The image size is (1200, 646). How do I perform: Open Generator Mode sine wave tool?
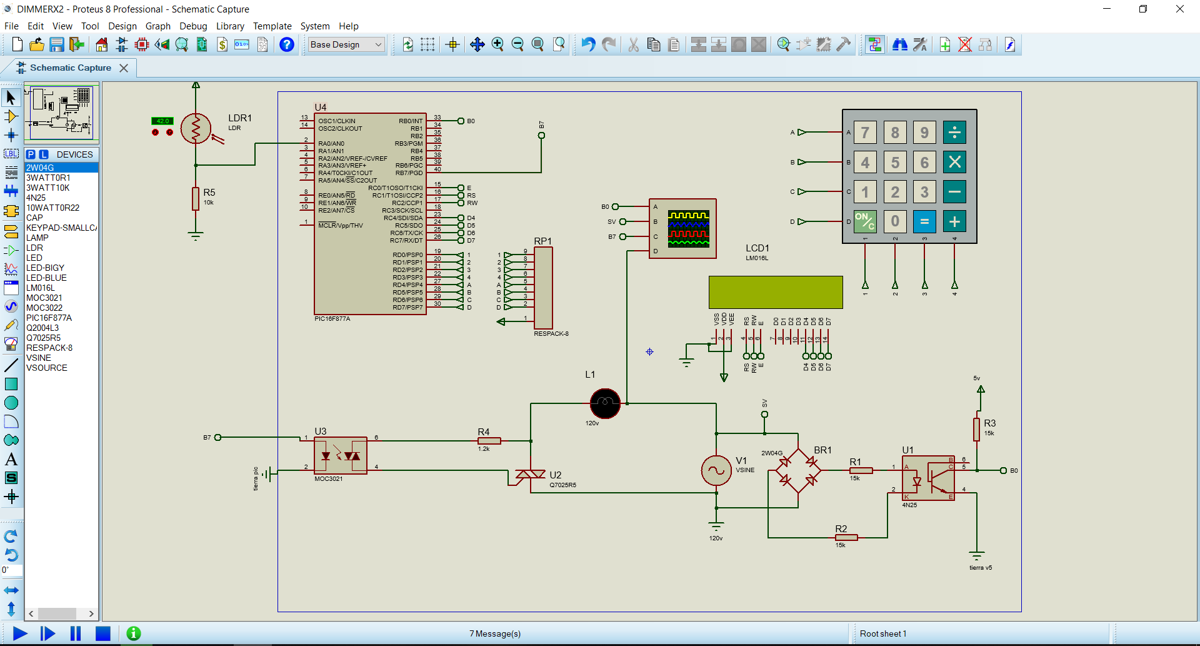11,306
